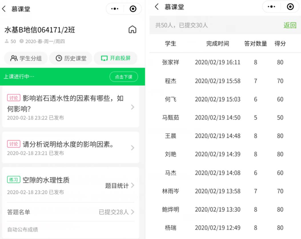301x239 pixels.
Task: Click the 完成时间 column header
Action: tap(218, 44)
